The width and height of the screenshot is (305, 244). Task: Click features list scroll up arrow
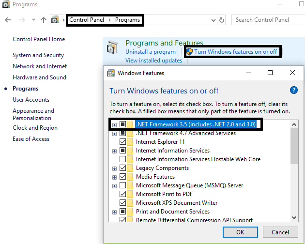pyautogui.click(x=294, y=124)
